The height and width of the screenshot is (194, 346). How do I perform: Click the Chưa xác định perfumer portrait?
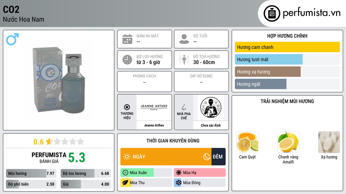(x=211, y=107)
